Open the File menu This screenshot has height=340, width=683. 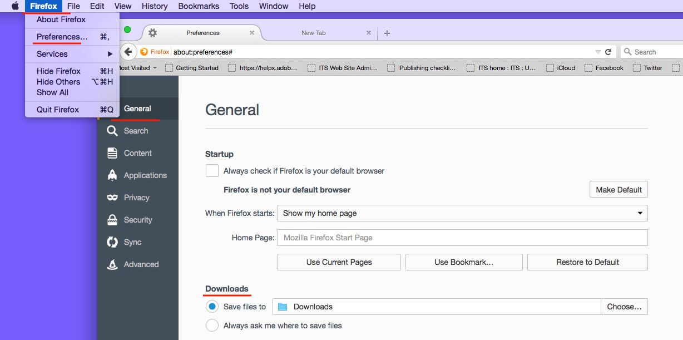click(73, 6)
